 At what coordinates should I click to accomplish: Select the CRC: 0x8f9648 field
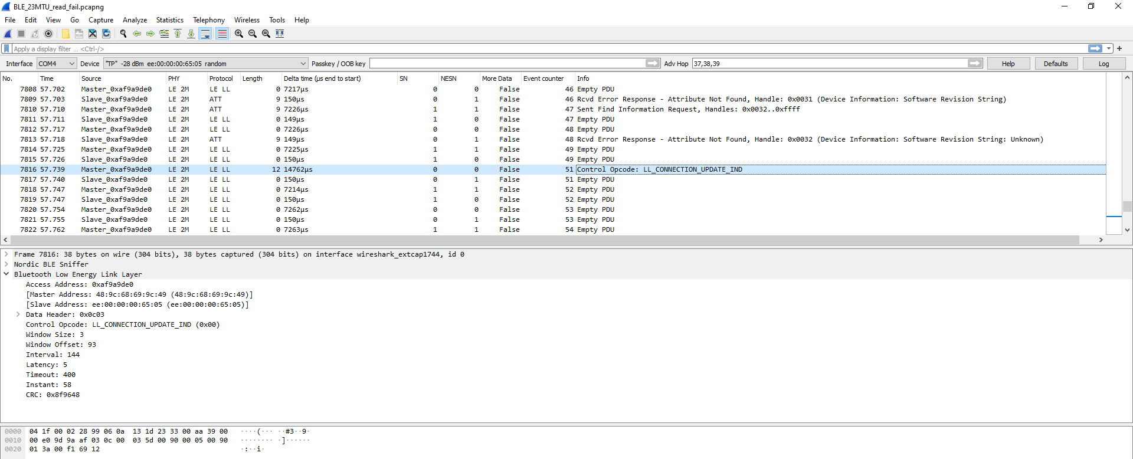click(x=53, y=395)
